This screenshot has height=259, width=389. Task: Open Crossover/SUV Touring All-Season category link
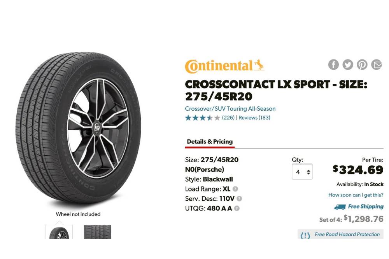(231, 109)
